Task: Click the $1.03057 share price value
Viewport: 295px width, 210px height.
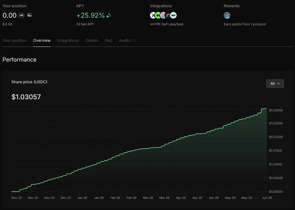Action: click(x=26, y=97)
